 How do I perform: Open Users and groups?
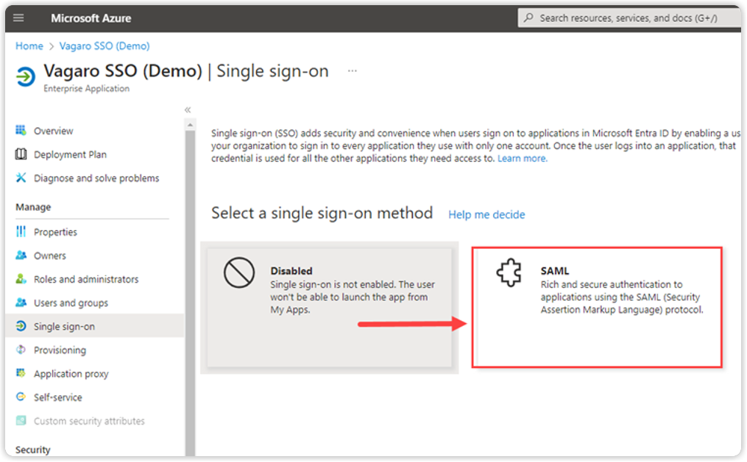pos(71,303)
